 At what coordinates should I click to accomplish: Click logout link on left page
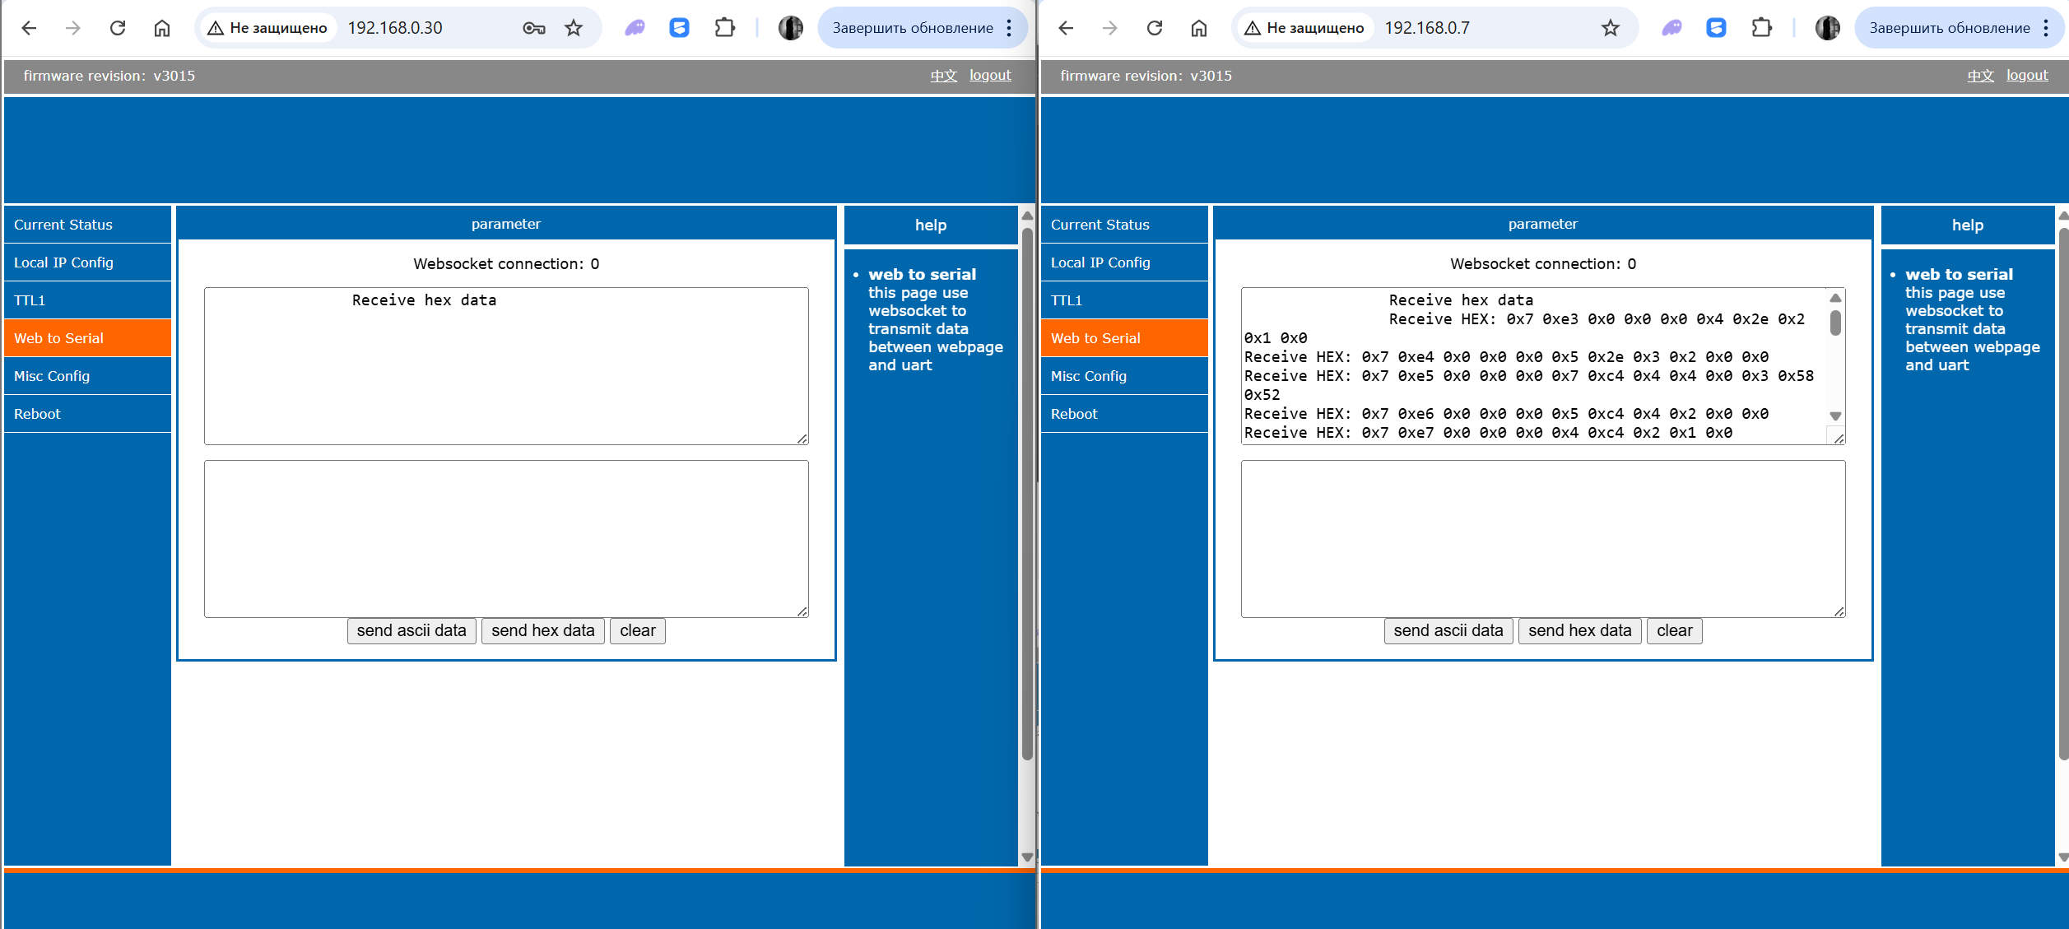coord(989,76)
